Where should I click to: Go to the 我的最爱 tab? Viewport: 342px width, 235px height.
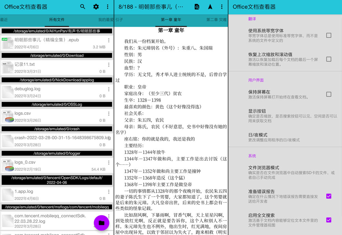click(106, 19)
